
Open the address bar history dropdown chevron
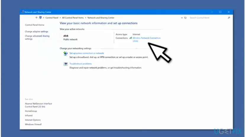coord(182,18)
